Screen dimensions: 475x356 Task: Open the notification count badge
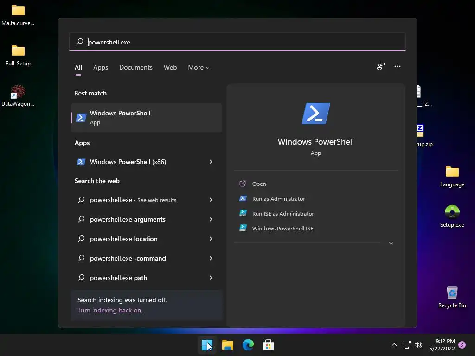[462, 345]
